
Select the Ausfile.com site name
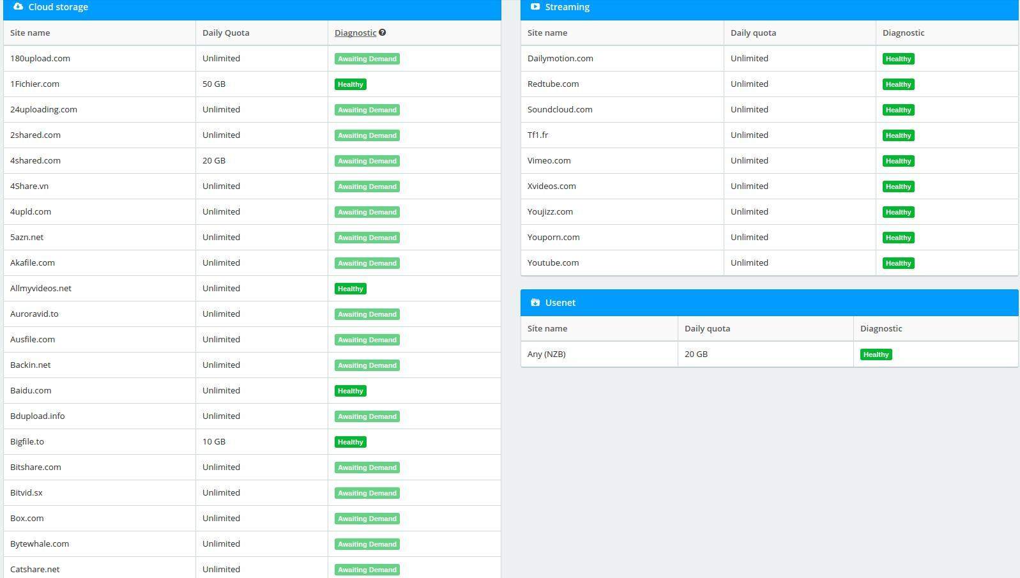pos(33,339)
